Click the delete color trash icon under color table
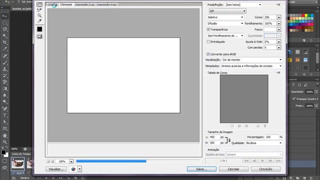 [x=265, y=126]
